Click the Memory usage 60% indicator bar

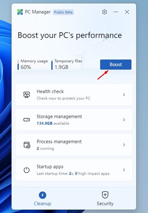pyautogui.click(x=18, y=65)
